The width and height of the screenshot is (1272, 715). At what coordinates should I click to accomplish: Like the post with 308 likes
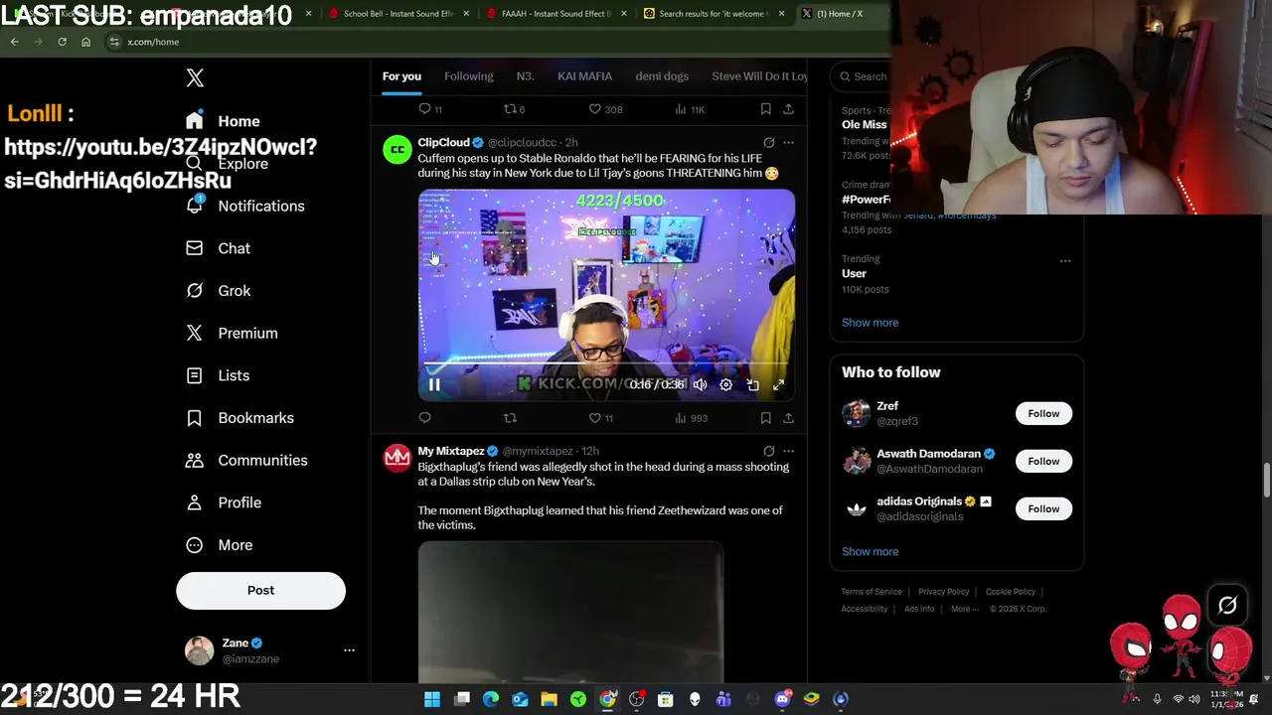pyautogui.click(x=605, y=109)
